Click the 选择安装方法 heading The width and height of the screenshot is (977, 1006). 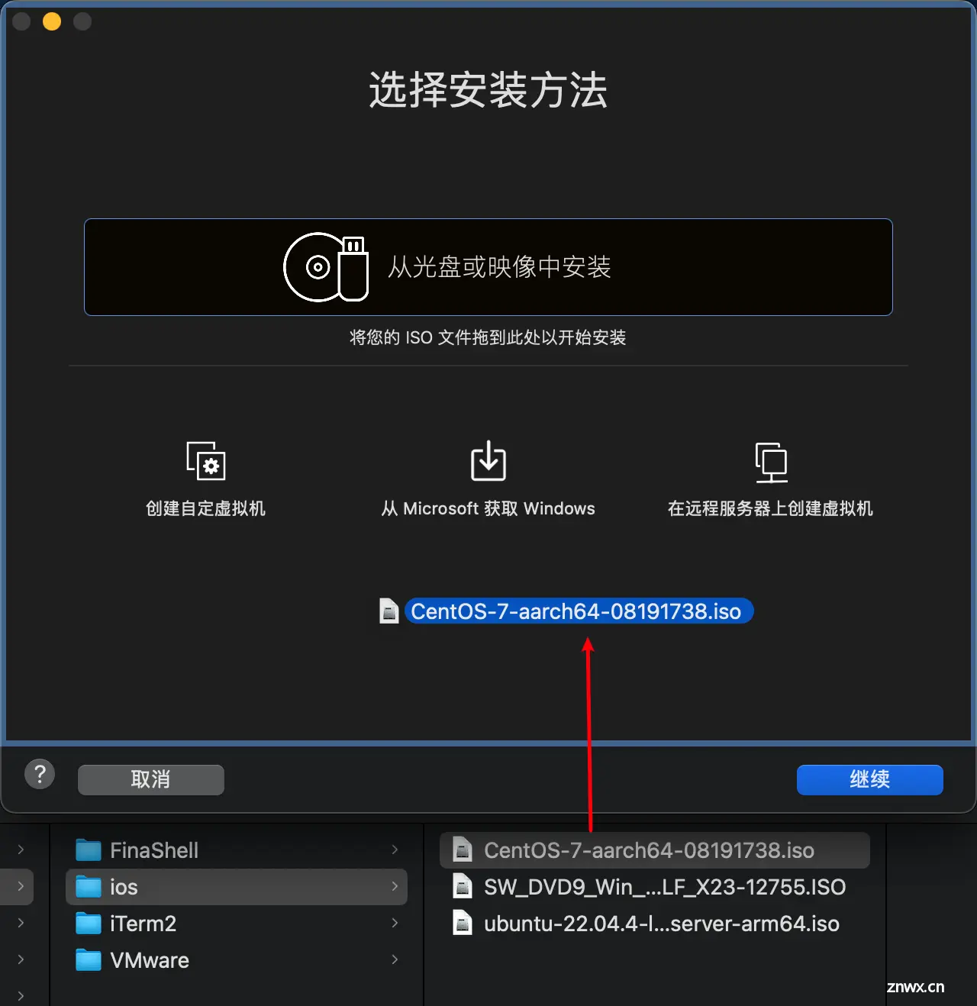[x=488, y=90]
